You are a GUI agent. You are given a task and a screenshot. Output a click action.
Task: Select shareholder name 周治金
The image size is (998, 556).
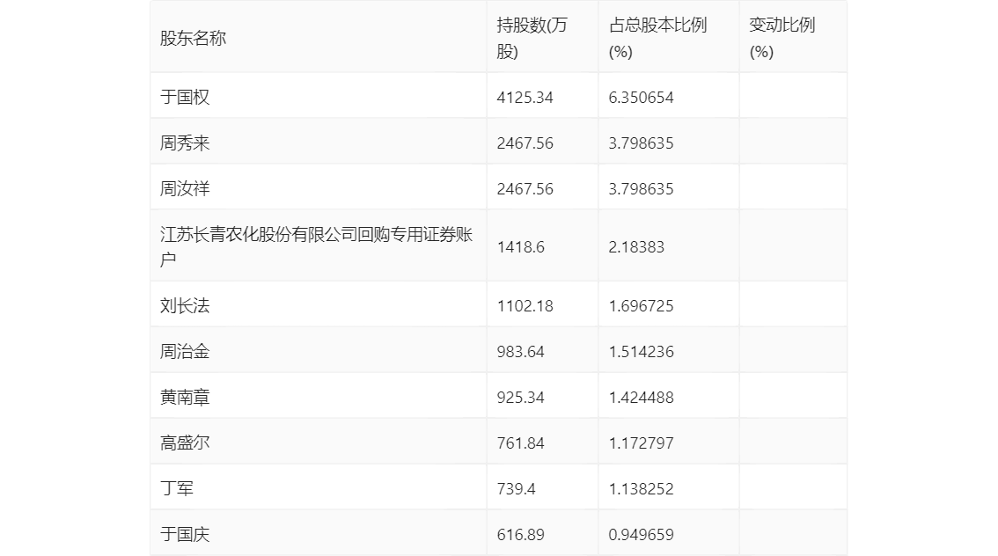185,351
